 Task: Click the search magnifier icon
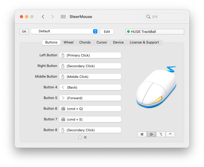point(148,17)
